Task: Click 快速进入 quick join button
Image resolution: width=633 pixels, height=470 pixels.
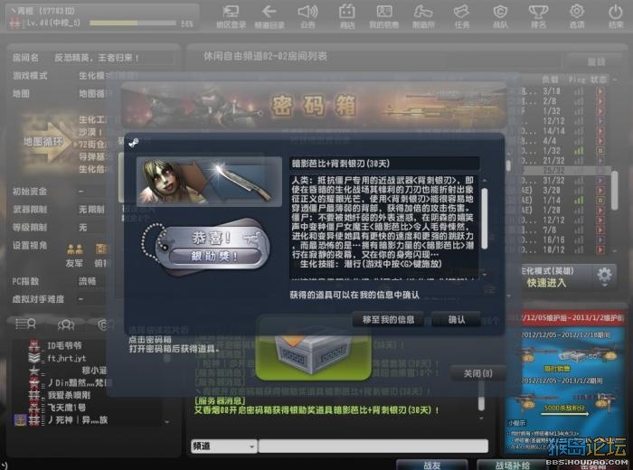Action: click(x=546, y=282)
